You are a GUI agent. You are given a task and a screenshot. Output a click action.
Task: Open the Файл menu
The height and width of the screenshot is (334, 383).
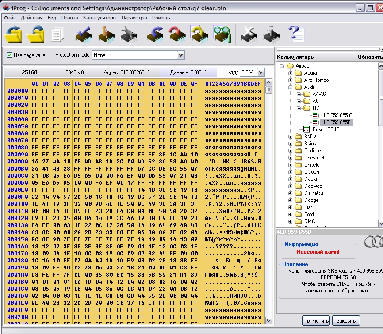tap(10, 18)
